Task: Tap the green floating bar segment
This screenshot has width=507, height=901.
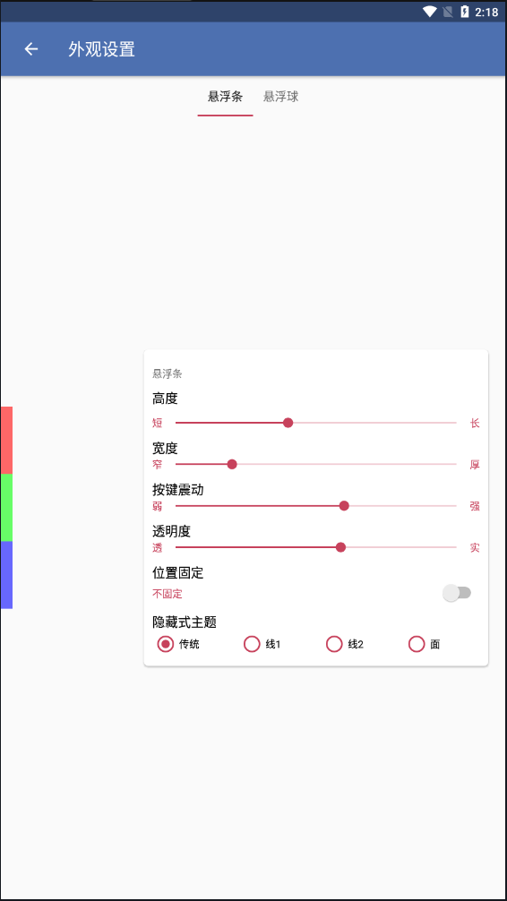Action: point(6,508)
